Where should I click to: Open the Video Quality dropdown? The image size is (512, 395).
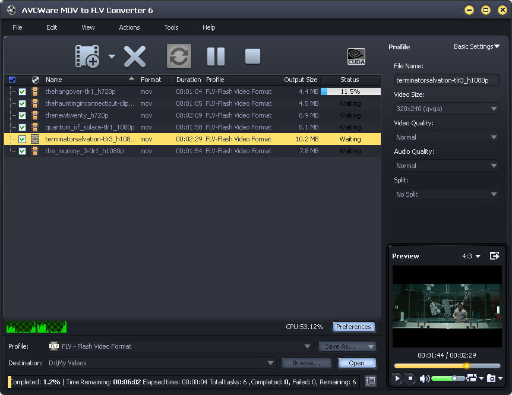(x=447, y=137)
